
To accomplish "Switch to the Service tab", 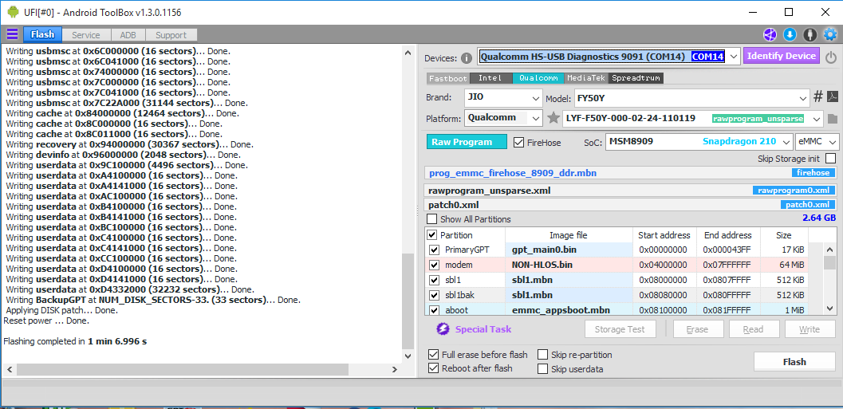I will [x=86, y=35].
